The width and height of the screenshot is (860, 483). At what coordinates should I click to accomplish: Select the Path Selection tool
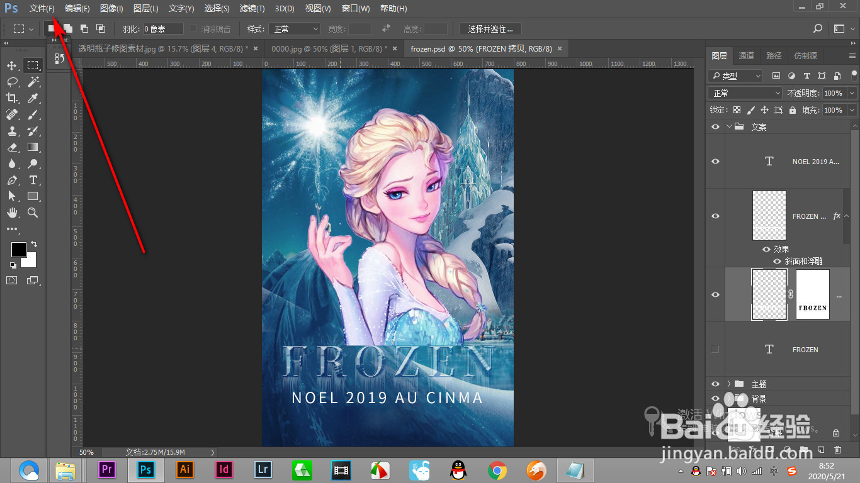[12, 197]
